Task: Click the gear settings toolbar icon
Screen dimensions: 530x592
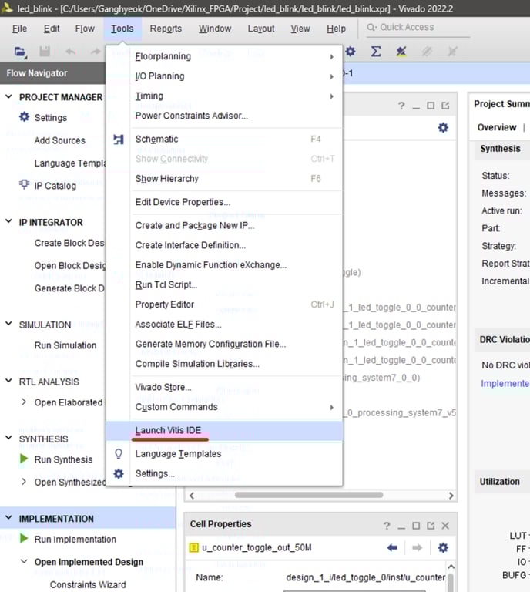Action: [351, 52]
